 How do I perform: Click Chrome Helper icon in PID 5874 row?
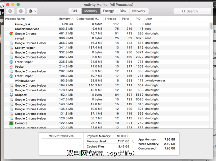[11, 52]
